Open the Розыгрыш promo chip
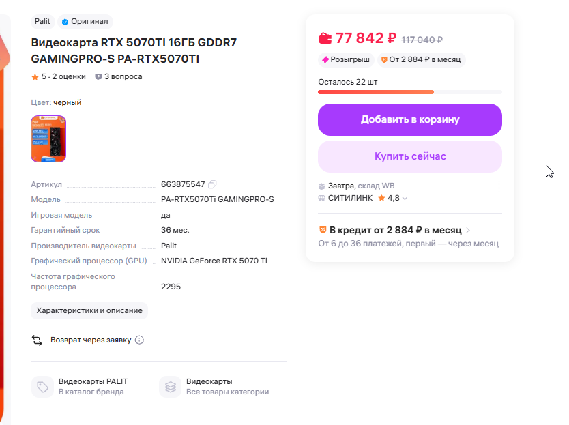The width and height of the screenshot is (569, 425). [x=346, y=60]
